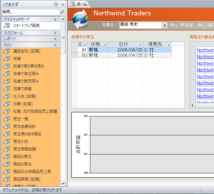The image size is (214, 194).
Task: Open the fourth Northwind link in reorder list
Action: click(x=205, y=70)
